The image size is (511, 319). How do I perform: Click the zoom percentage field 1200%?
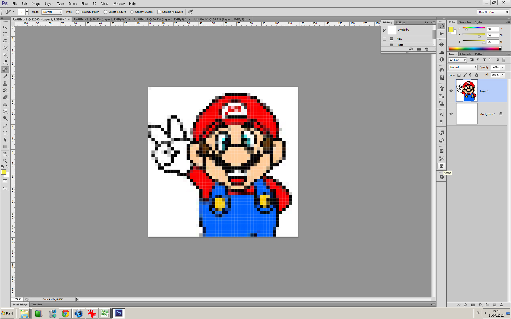(18, 299)
